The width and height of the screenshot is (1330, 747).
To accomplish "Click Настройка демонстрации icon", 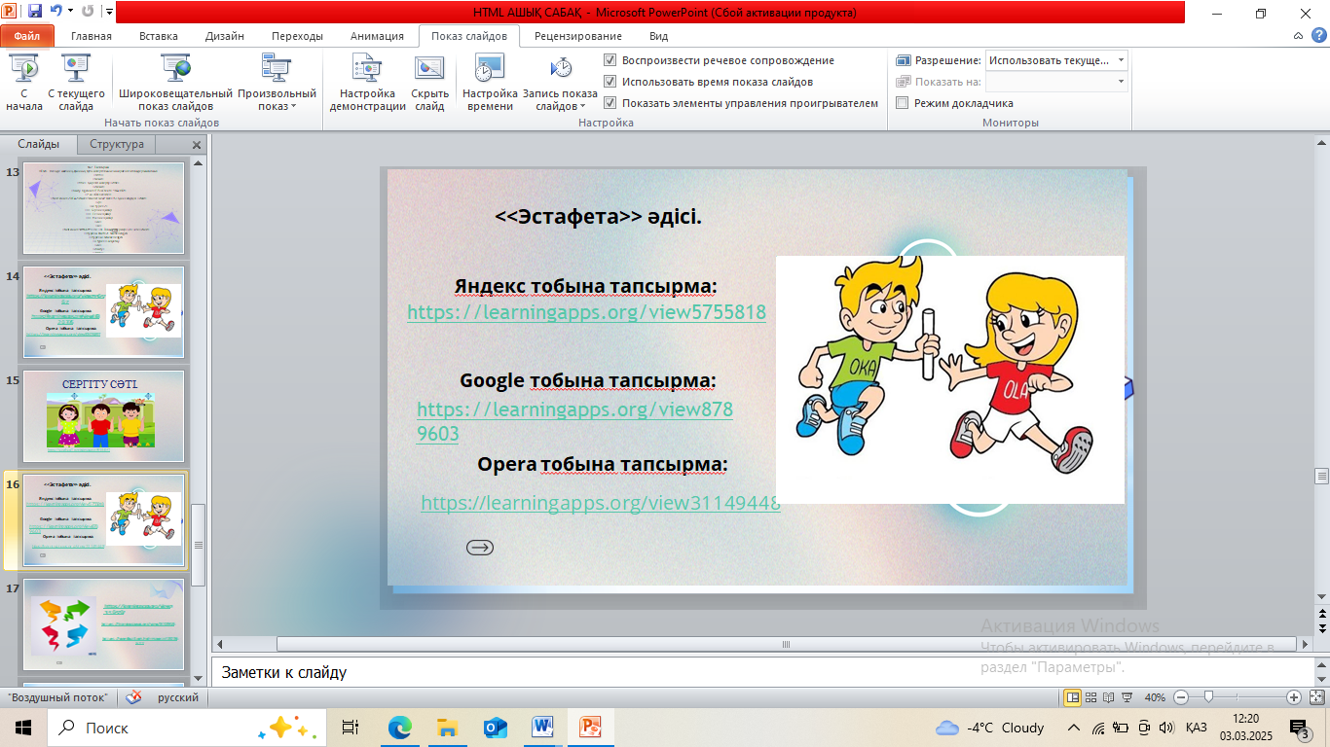I will tap(367, 69).
